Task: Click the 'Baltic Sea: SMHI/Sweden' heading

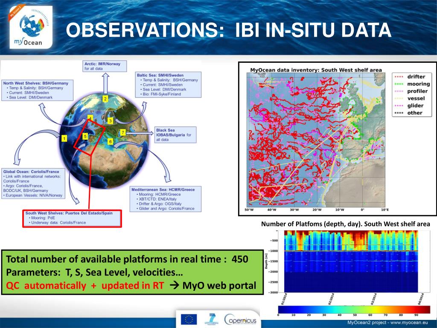Action: (160, 75)
